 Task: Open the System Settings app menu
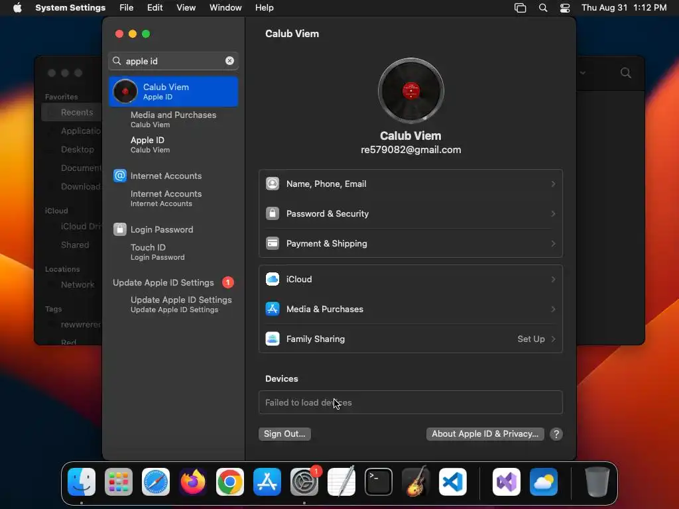pos(70,8)
